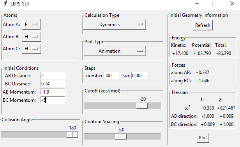The height and width of the screenshot is (147, 240).
Task: Open the Atom C dropdown showing H
Action: pyautogui.click(x=32, y=48)
